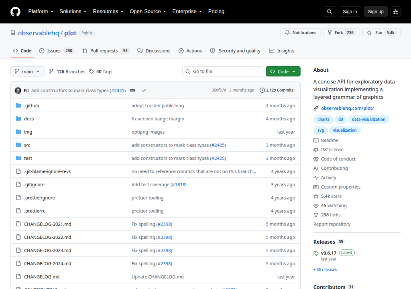The width and height of the screenshot is (411, 289).
Task: Open the .gitignore file
Action: point(35,185)
